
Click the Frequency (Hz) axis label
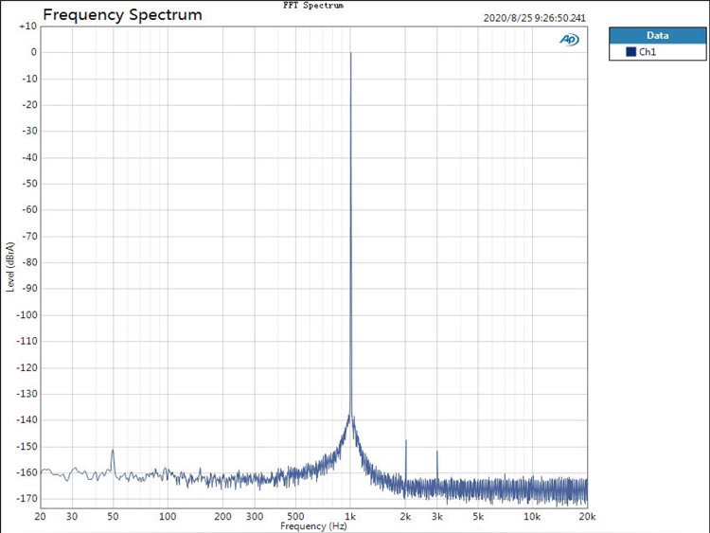click(313, 526)
